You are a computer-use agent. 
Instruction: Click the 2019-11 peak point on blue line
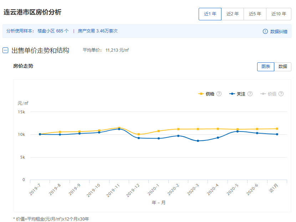[119, 129]
